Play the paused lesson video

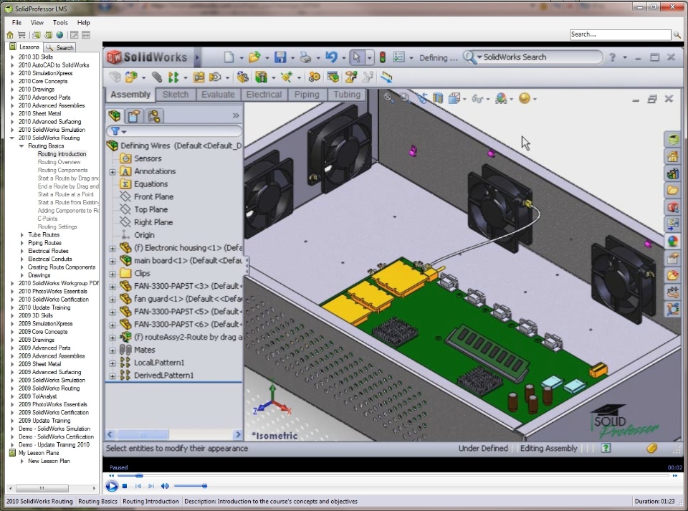coord(112,486)
